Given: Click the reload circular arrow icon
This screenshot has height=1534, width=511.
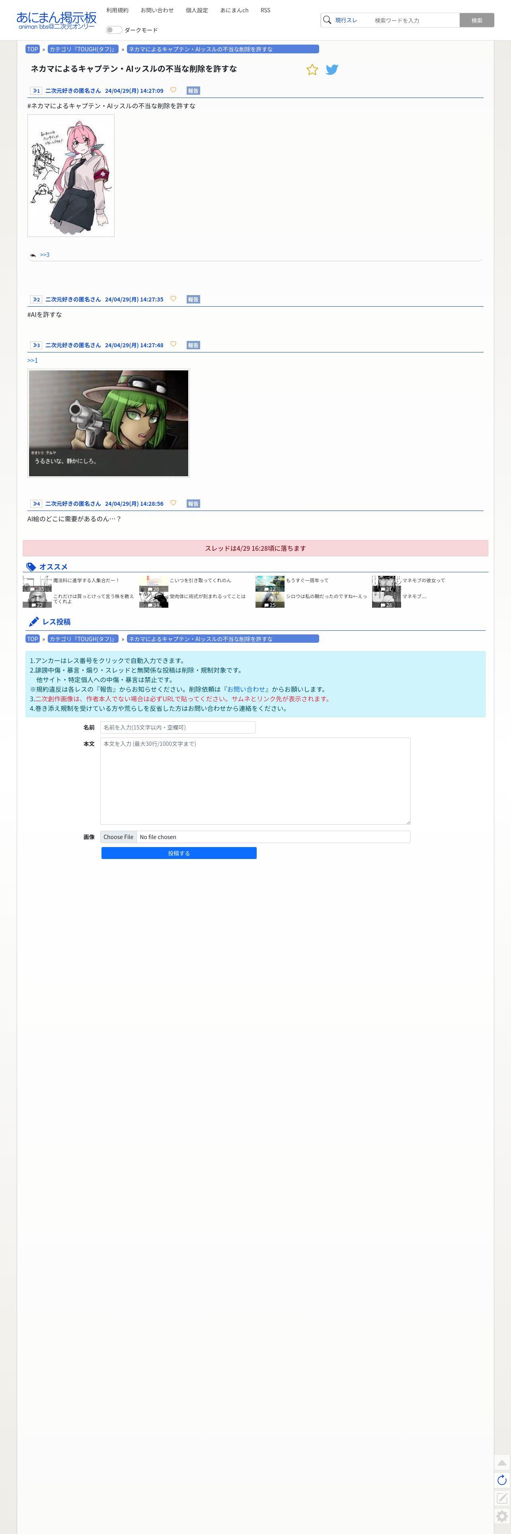Looking at the screenshot, I should tap(501, 1480).
